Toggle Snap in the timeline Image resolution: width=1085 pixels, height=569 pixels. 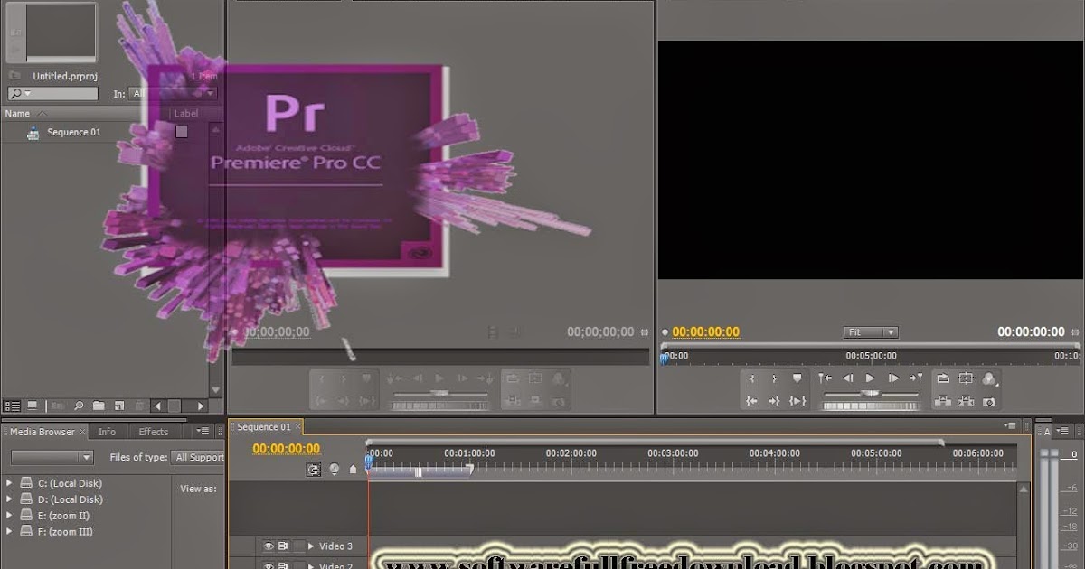(x=313, y=470)
